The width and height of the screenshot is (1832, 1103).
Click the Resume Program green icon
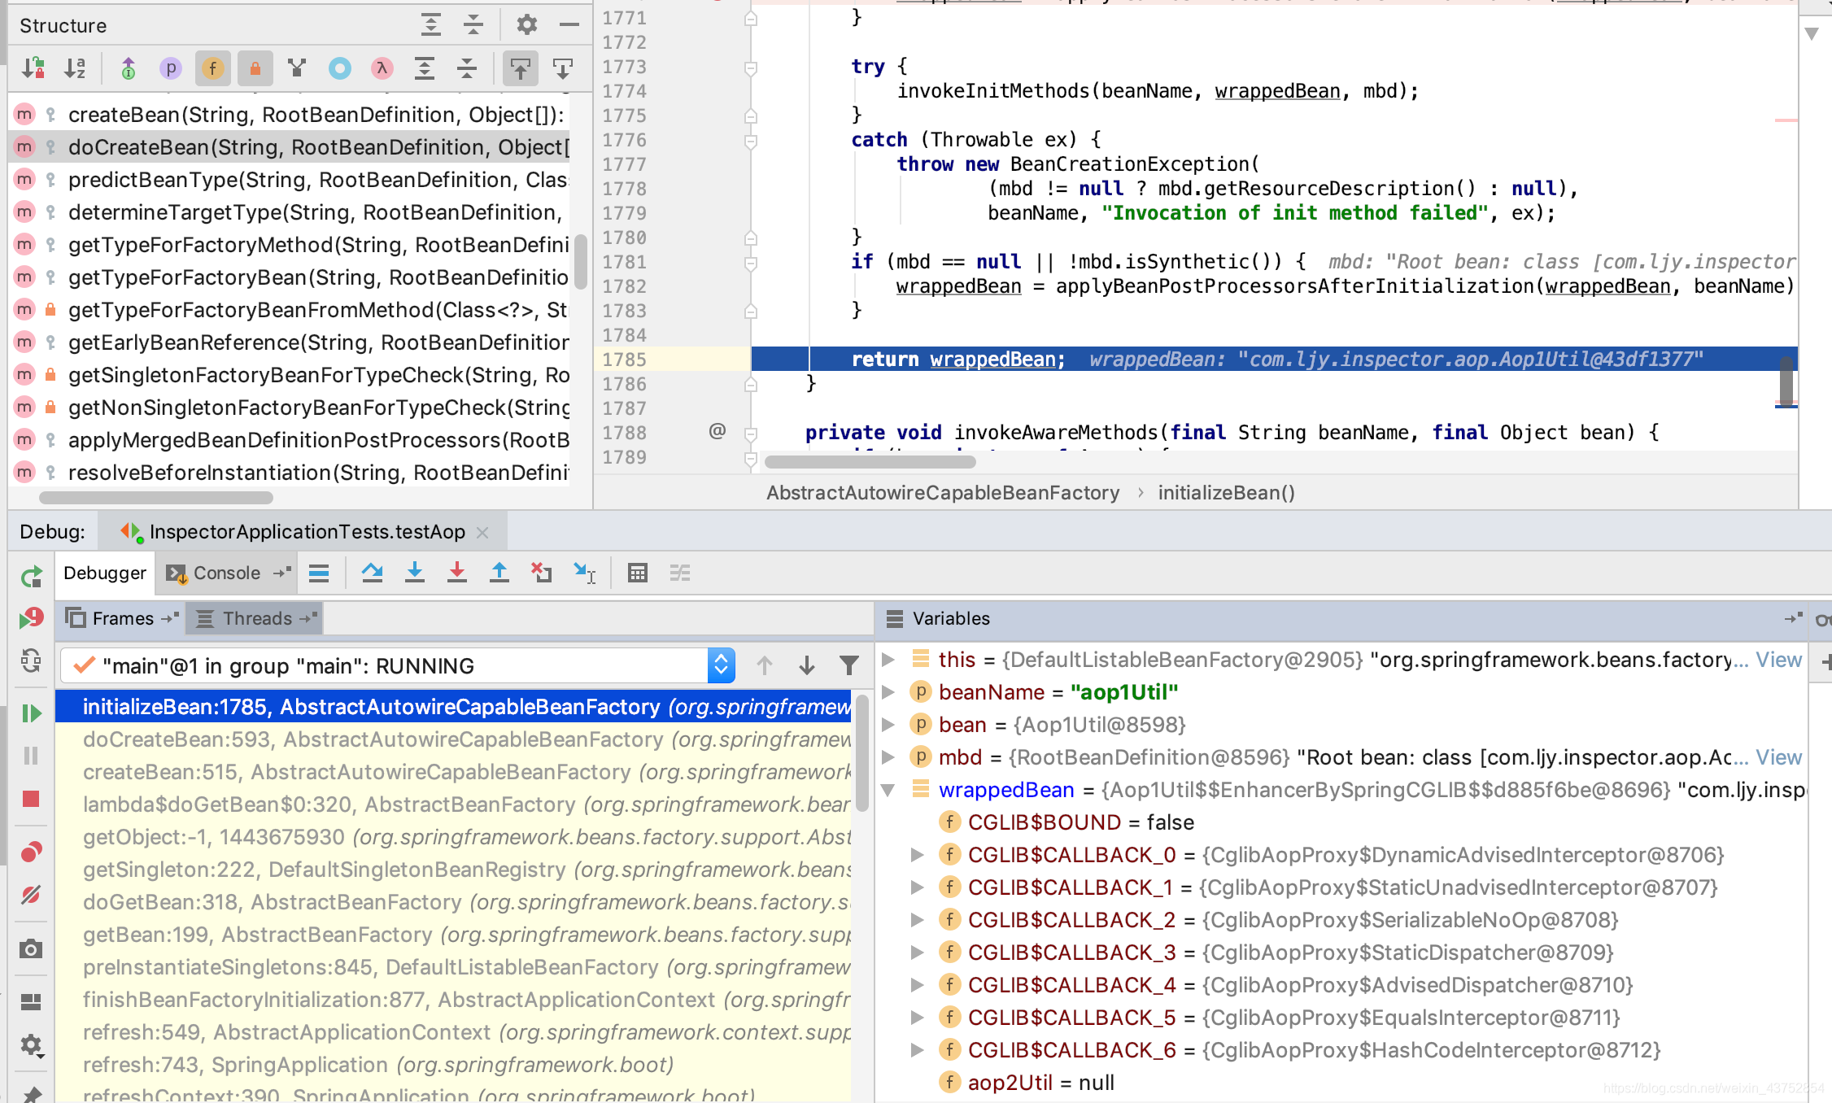pos(31,713)
